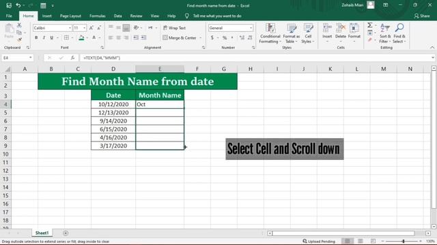The height and width of the screenshot is (245, 437).
Task: Toggle Italic formatting
Action: (44, 38)
